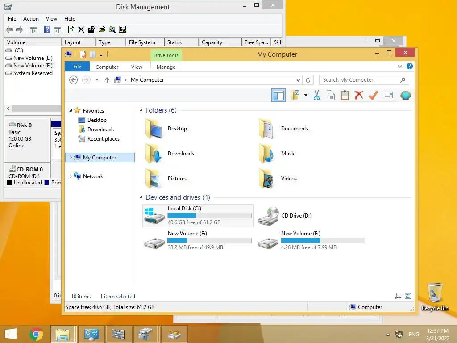457x343 pixels.
Task: Click the folder options icon in Explorer toolbar
Action: click(295, 96)
